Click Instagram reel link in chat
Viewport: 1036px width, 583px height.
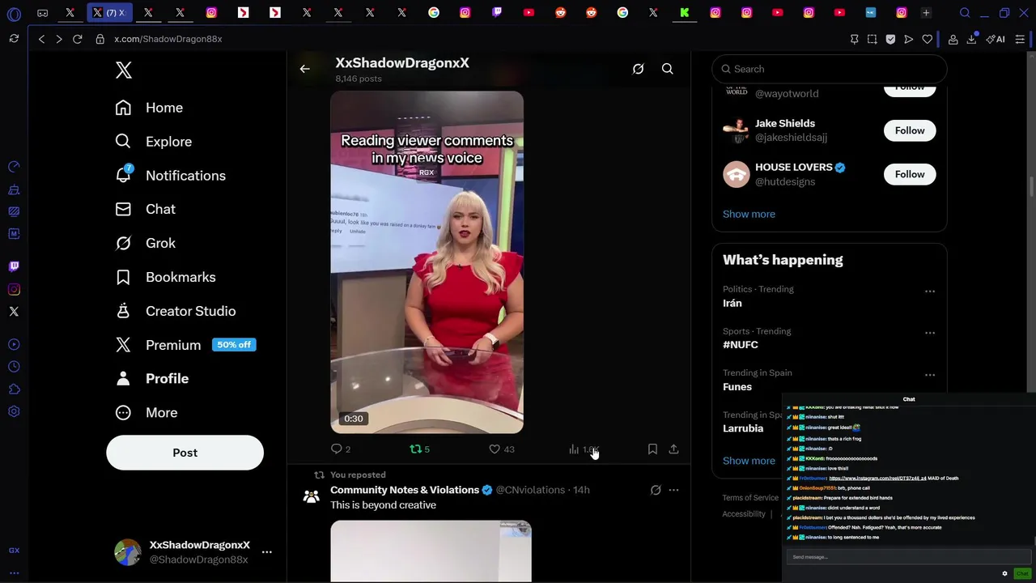pyautogui.click(x=877, y=479)
